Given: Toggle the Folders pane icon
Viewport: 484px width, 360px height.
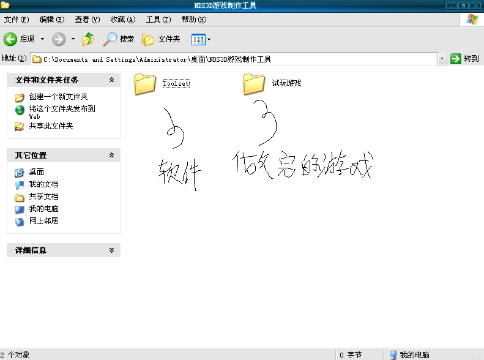Looking at the screenshot, I should click(x=149, y=40).
